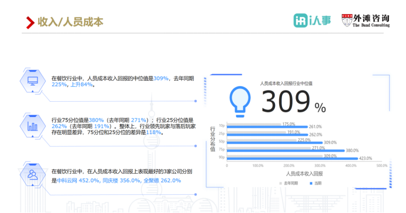Click the 人员成本收入回报 axis title
Screen dimensions: 406x213
(x=304, y=174)
